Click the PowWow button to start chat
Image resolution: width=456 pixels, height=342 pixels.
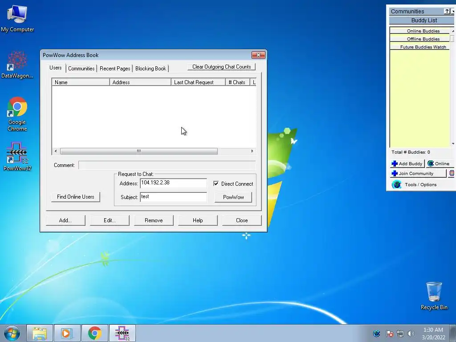point(233,197)
